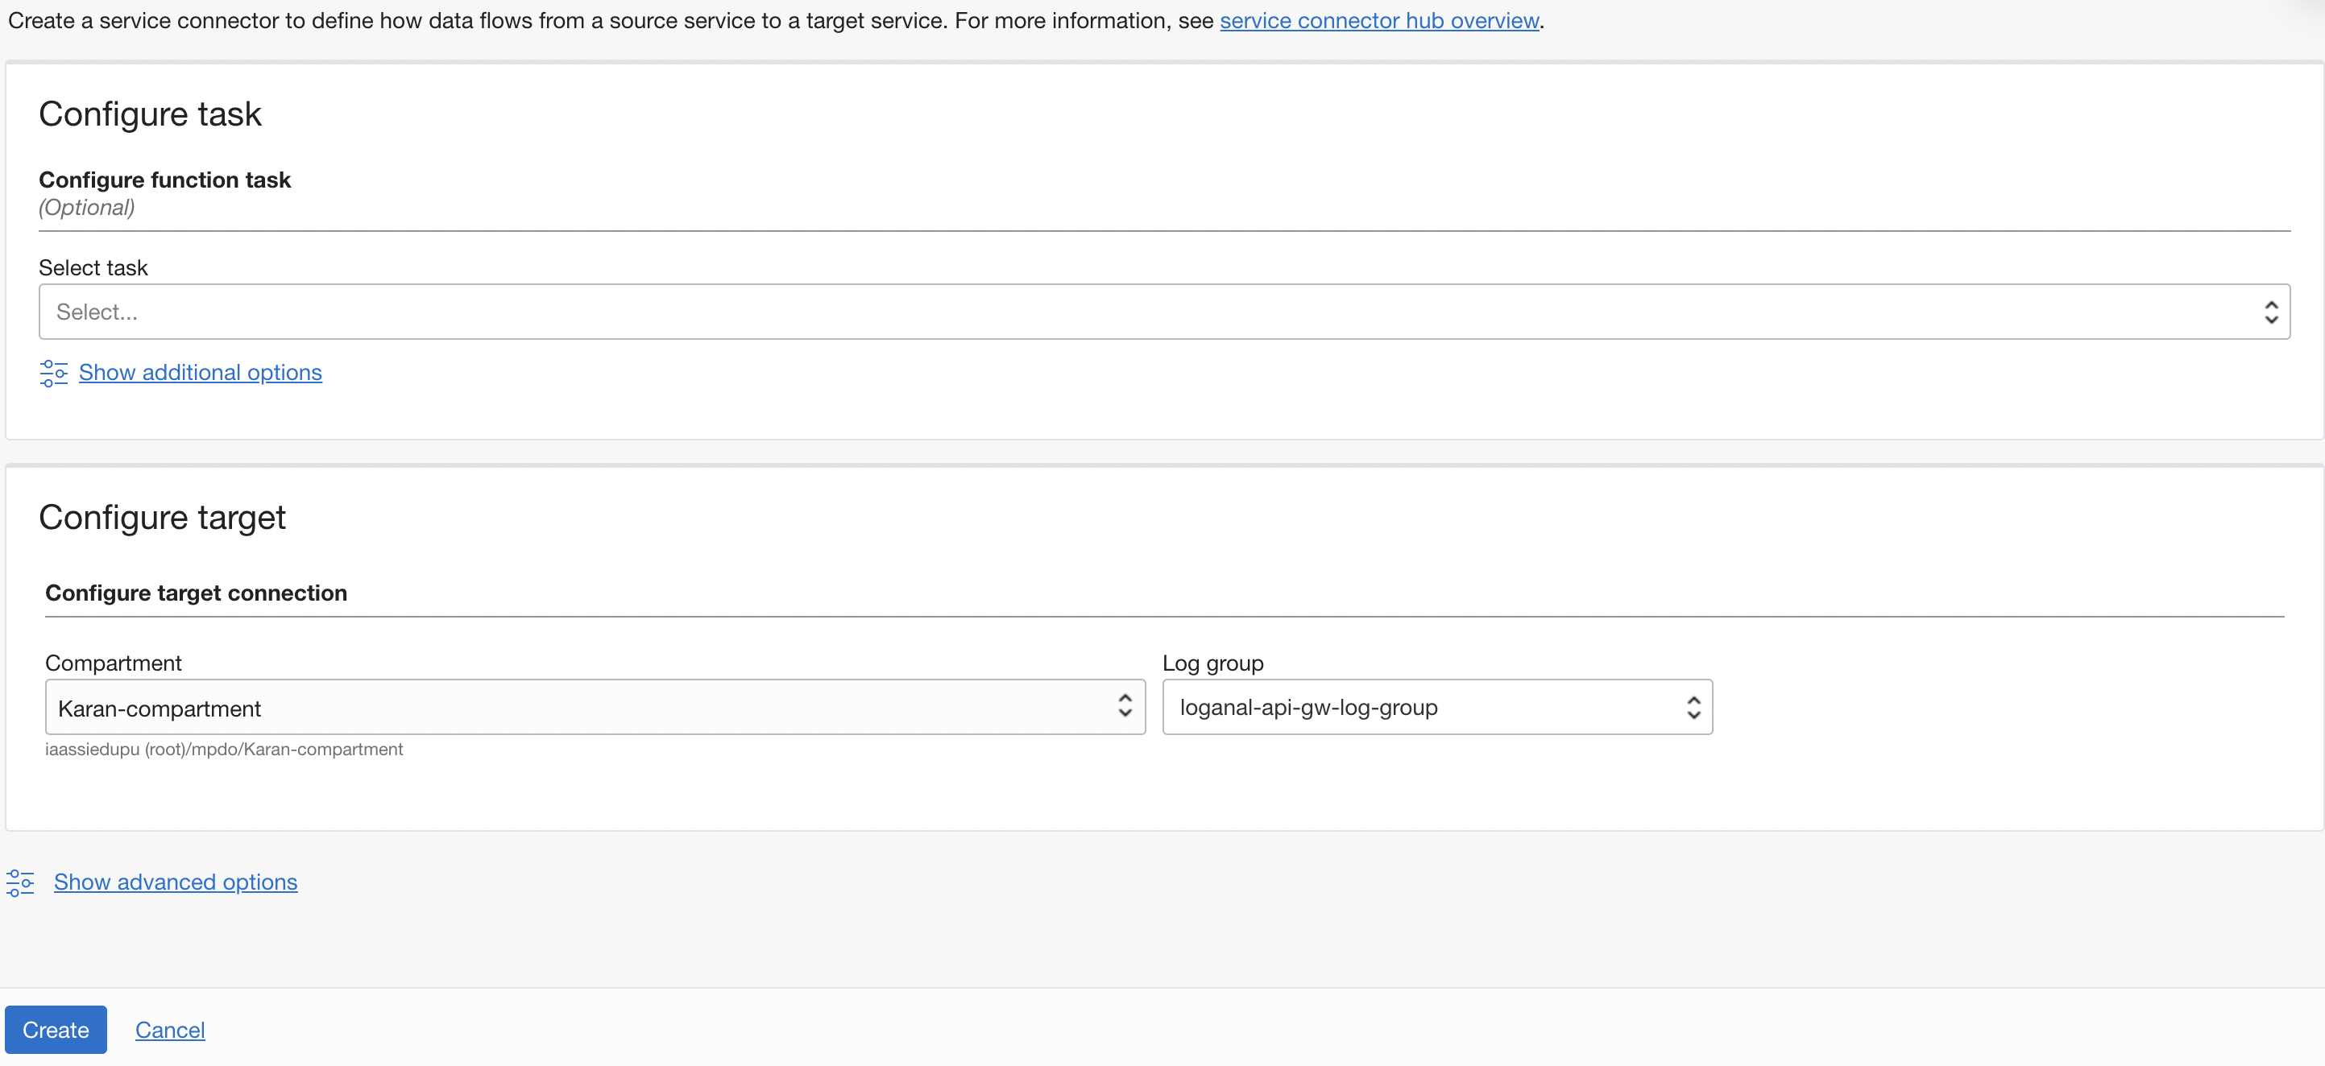This screenshot has width=2325, height=1066.
Task: Open the loganal-api-gw-log-group dropdown
Action: [1435, 707]
